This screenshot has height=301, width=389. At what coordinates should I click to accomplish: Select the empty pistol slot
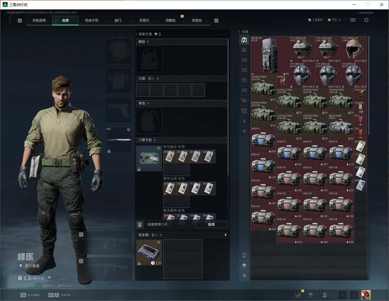click(119, 110)
